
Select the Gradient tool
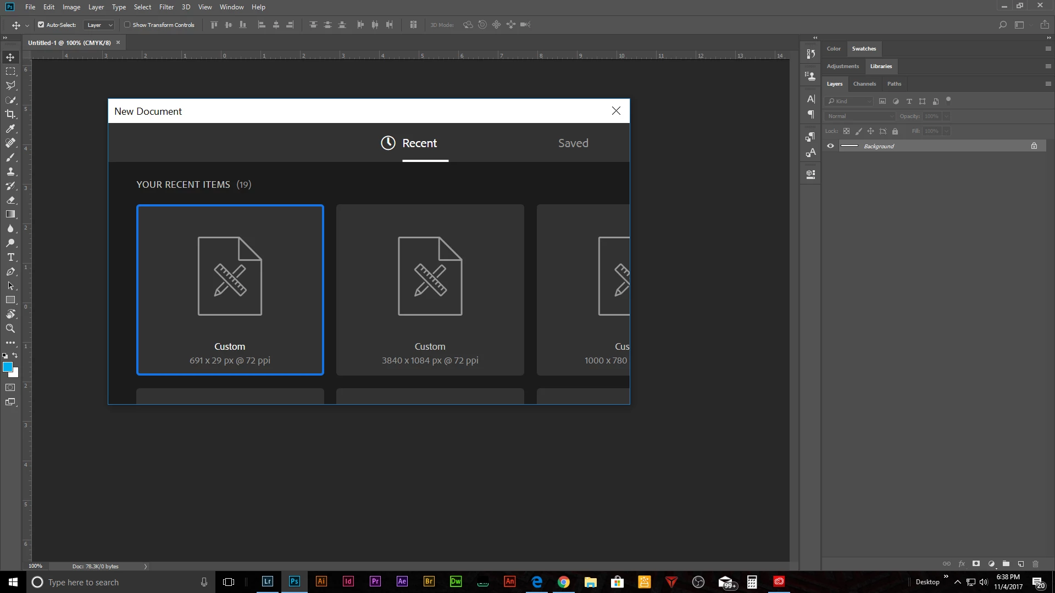click(x=10, y=214)
